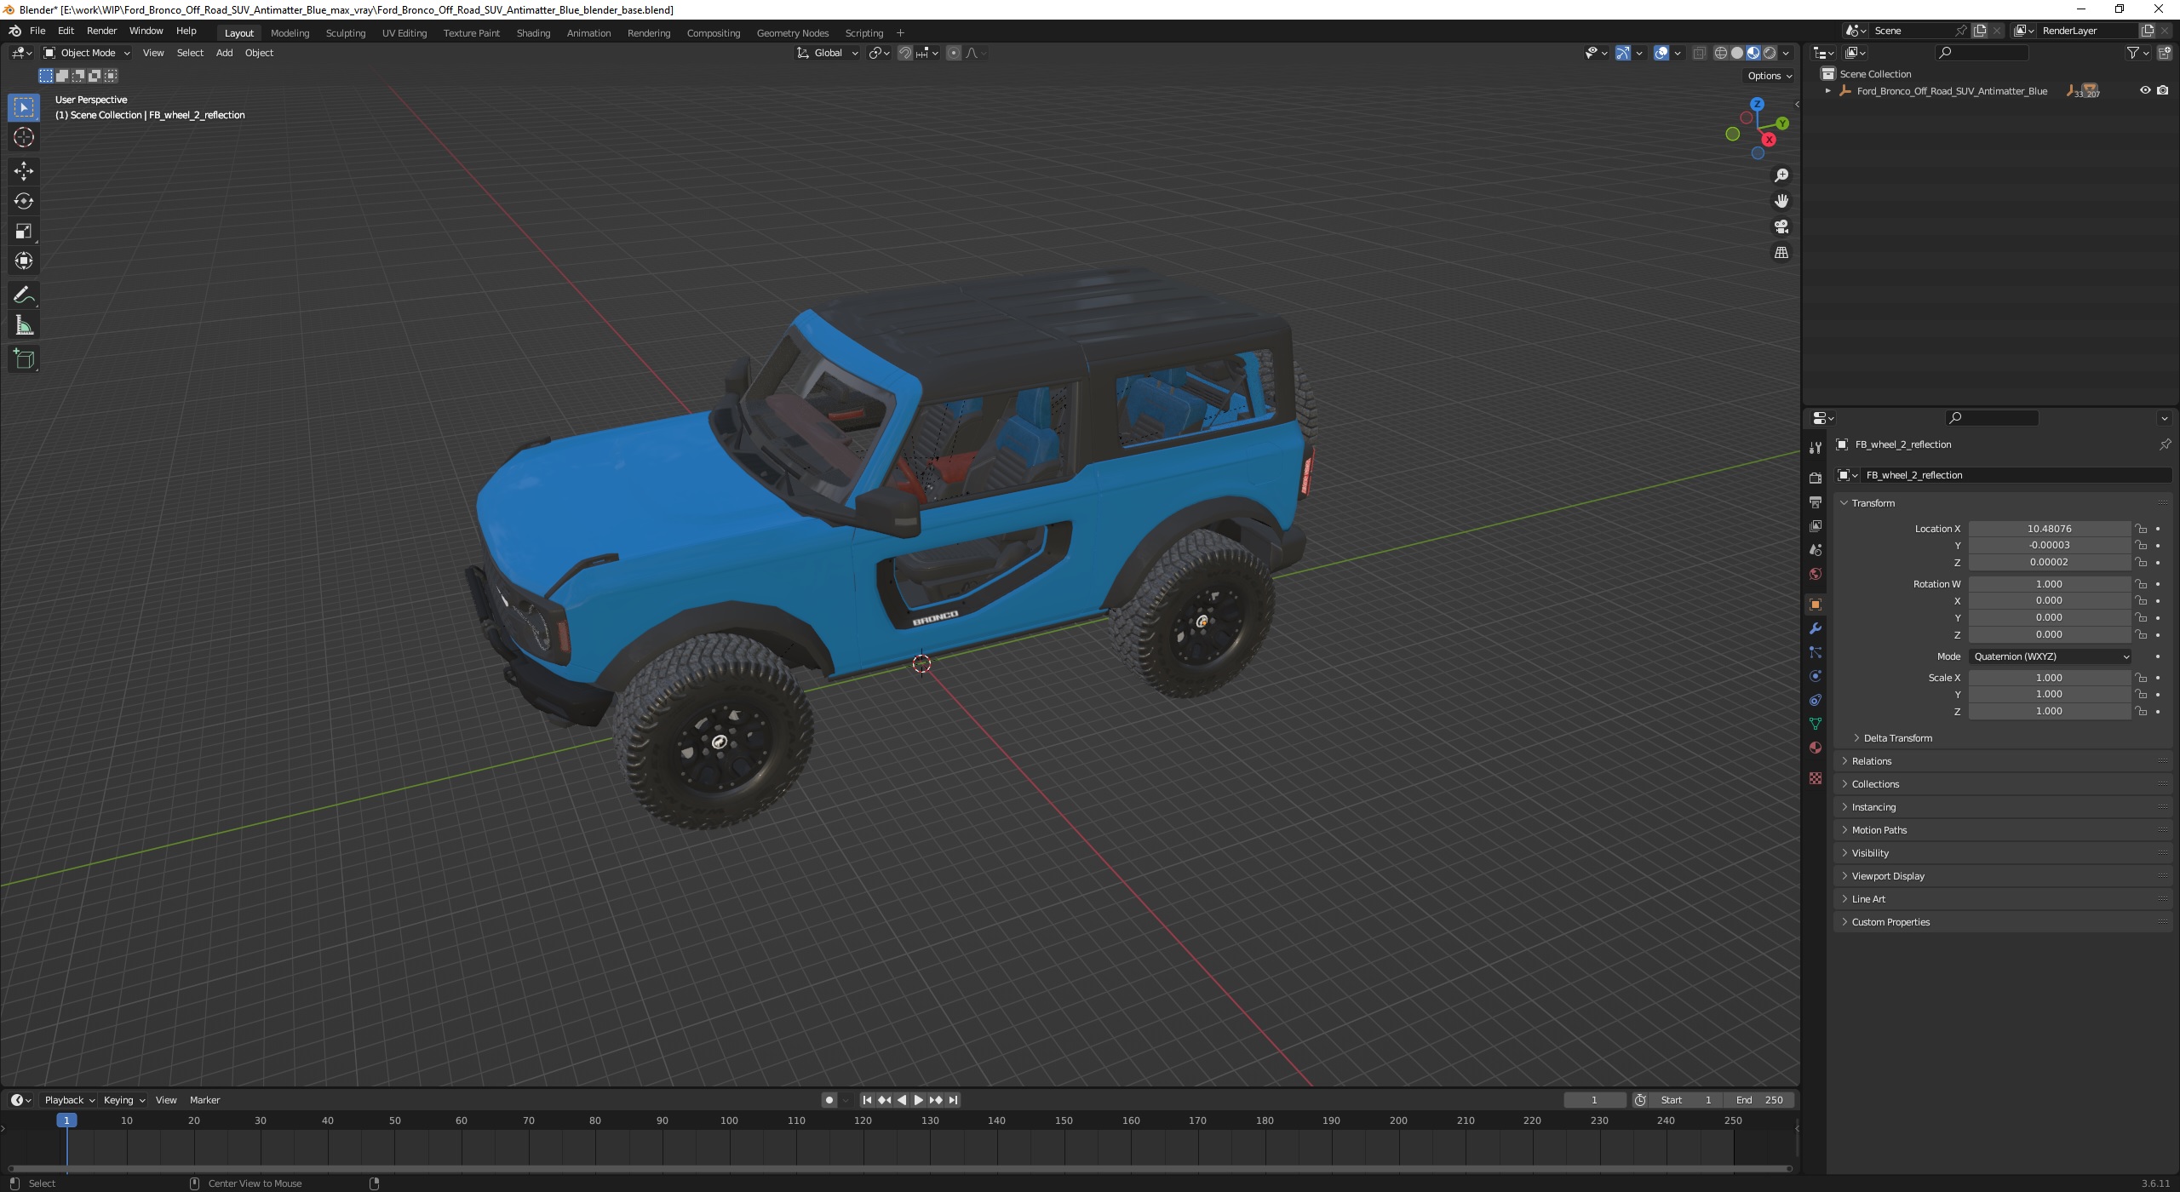The width and height of the screenshot is (2180, 1192).
Task: Hide the Ford_Bronco collection with the eye icon
Action: (x=2144, y=90)
